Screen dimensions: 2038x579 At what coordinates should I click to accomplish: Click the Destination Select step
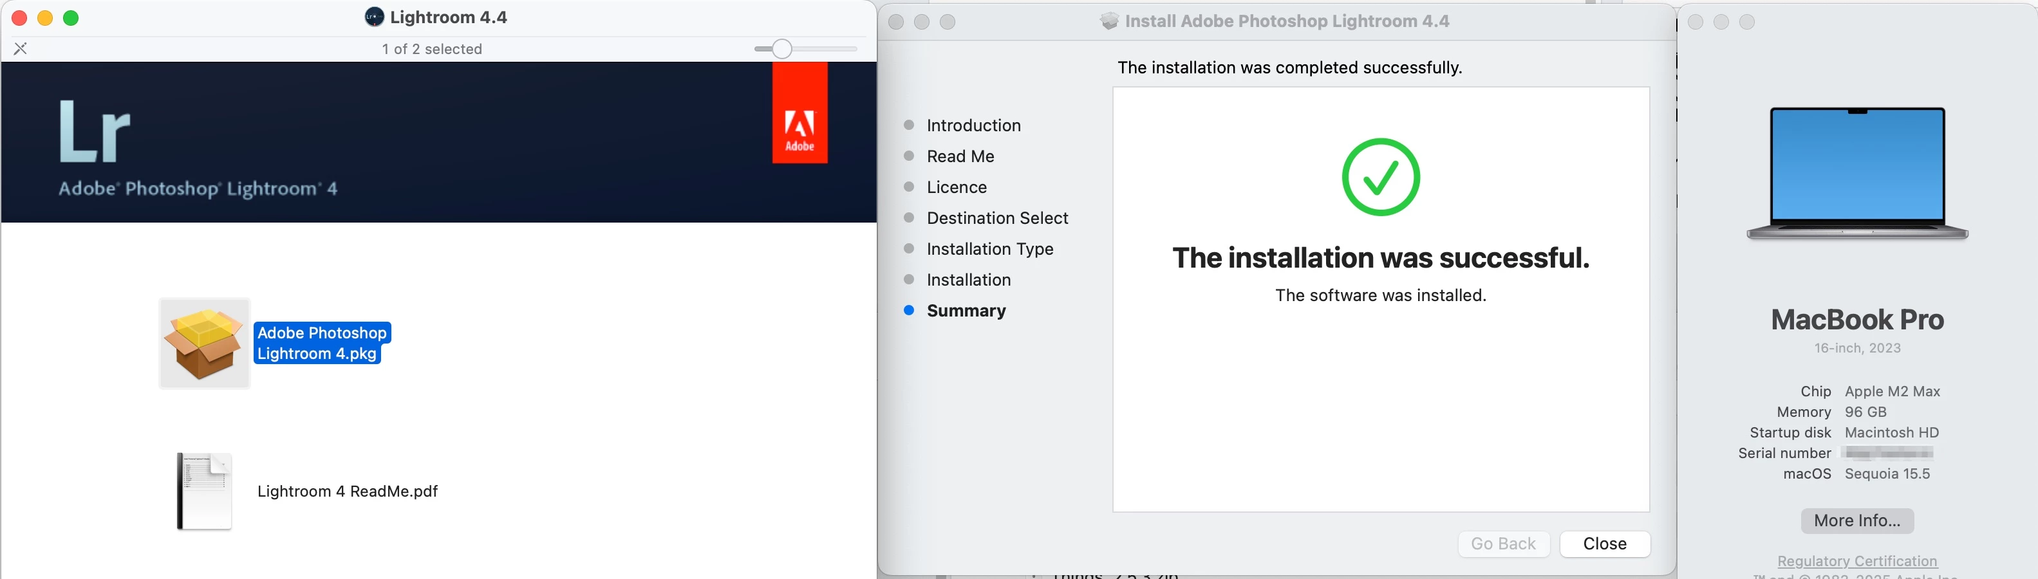click(x=998, y=217)
